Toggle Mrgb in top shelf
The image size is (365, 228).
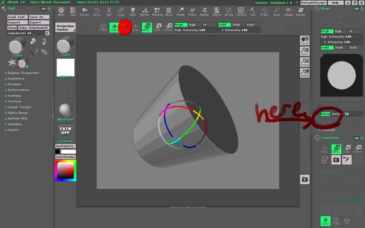pos(181,25)
